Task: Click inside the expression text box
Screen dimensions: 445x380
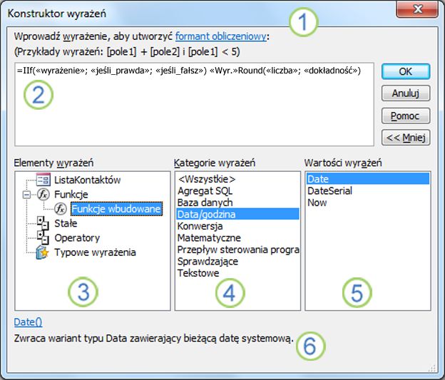Action: tap(195, 104)
